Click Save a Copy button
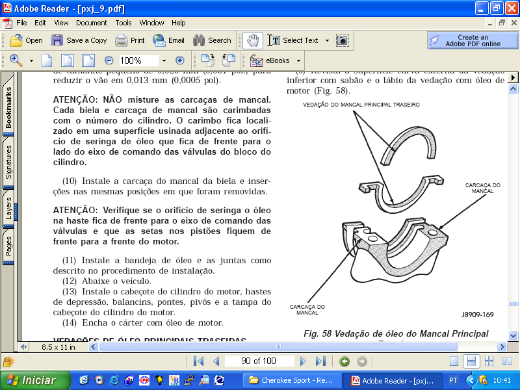Viewport: 520px width, 390px height. click(x=79, y=40)
